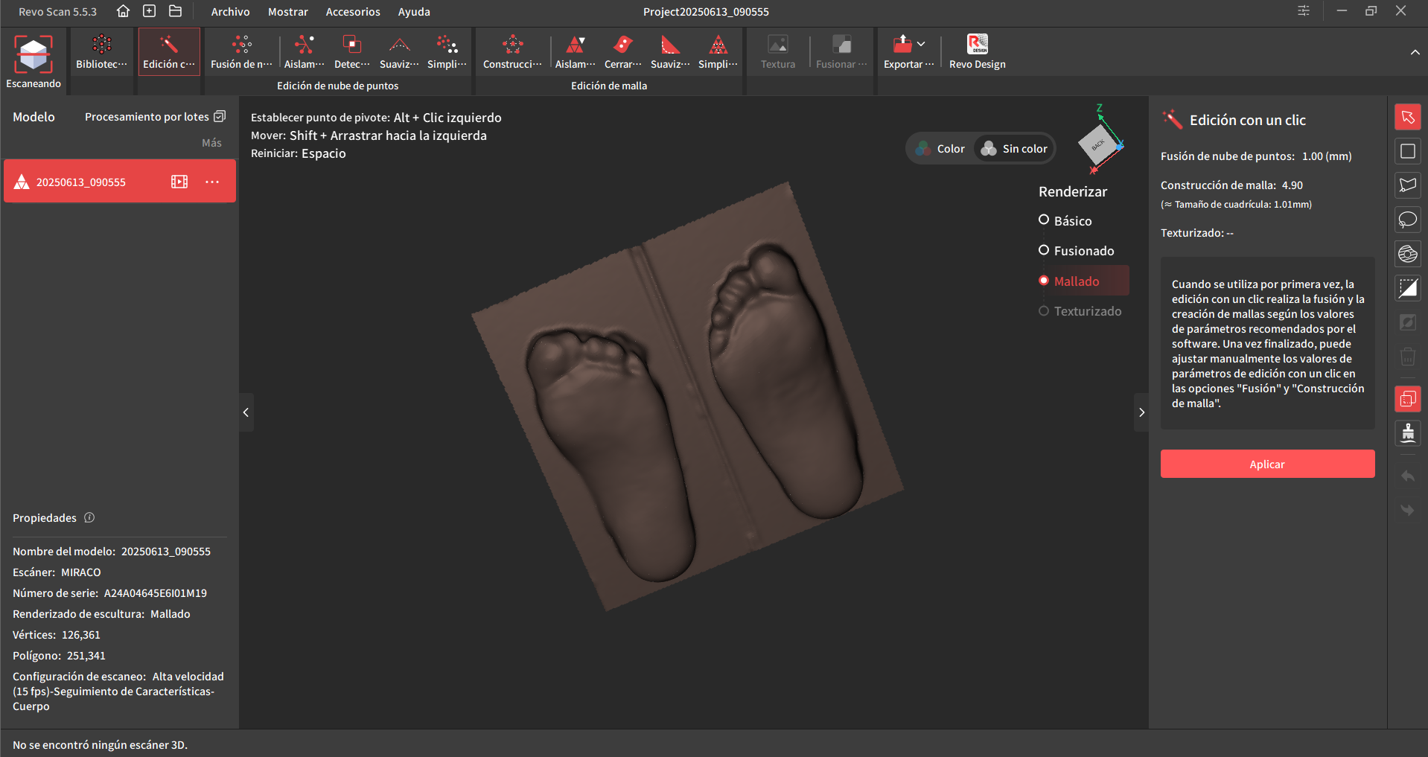This screenshot has height=757, width=1428.
Task: Click the Textura tool
Action: 778,52
